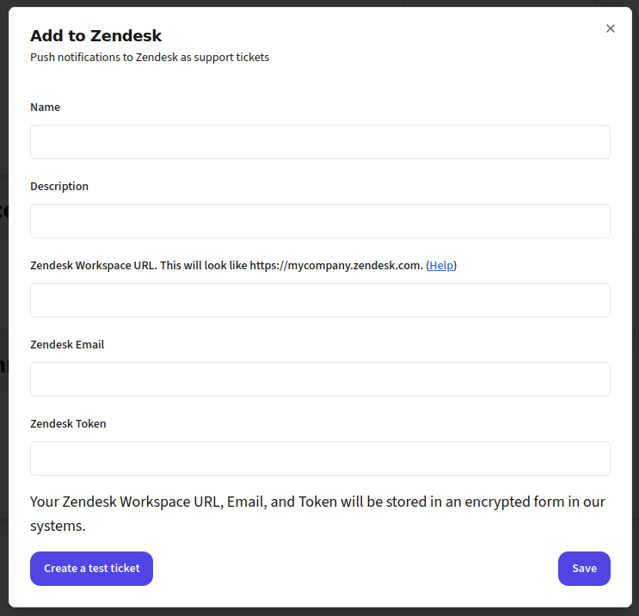Click the "Zendesk Email" label

[67, 345]
